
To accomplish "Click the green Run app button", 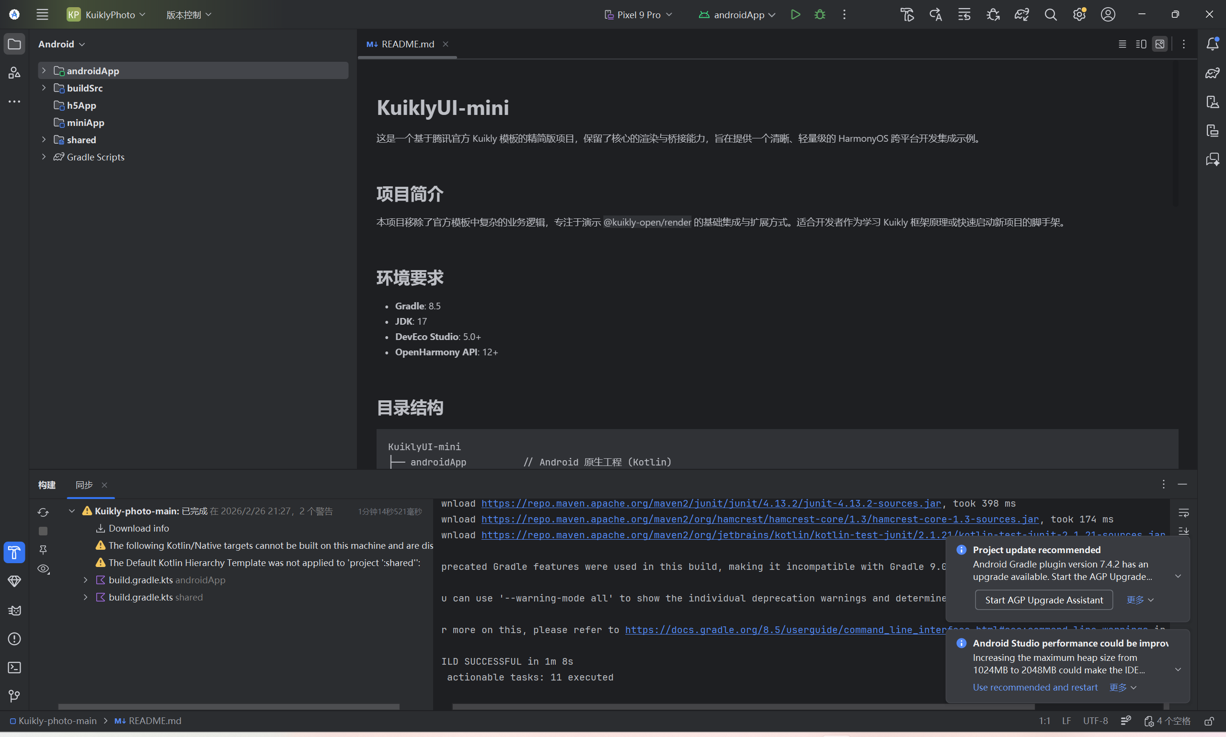I will 795,14.
